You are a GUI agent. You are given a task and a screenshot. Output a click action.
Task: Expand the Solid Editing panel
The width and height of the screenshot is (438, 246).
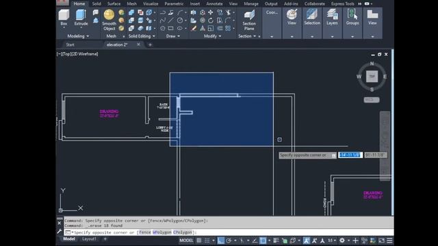[142, 36]
